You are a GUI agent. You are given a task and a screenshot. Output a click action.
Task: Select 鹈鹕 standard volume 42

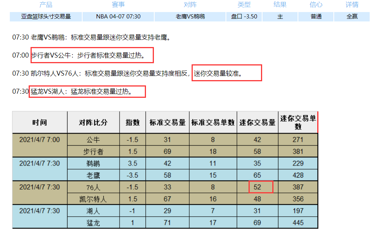coord(167,163)
